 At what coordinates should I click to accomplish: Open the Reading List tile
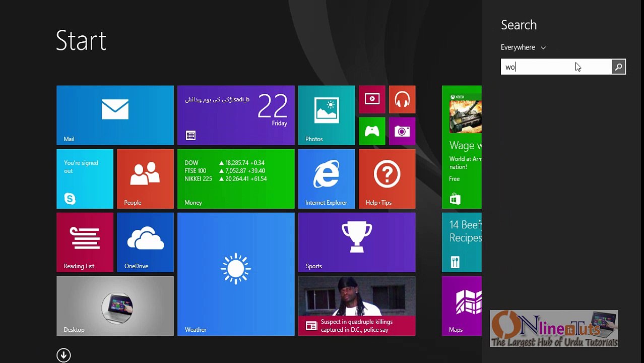click(85, 243)
